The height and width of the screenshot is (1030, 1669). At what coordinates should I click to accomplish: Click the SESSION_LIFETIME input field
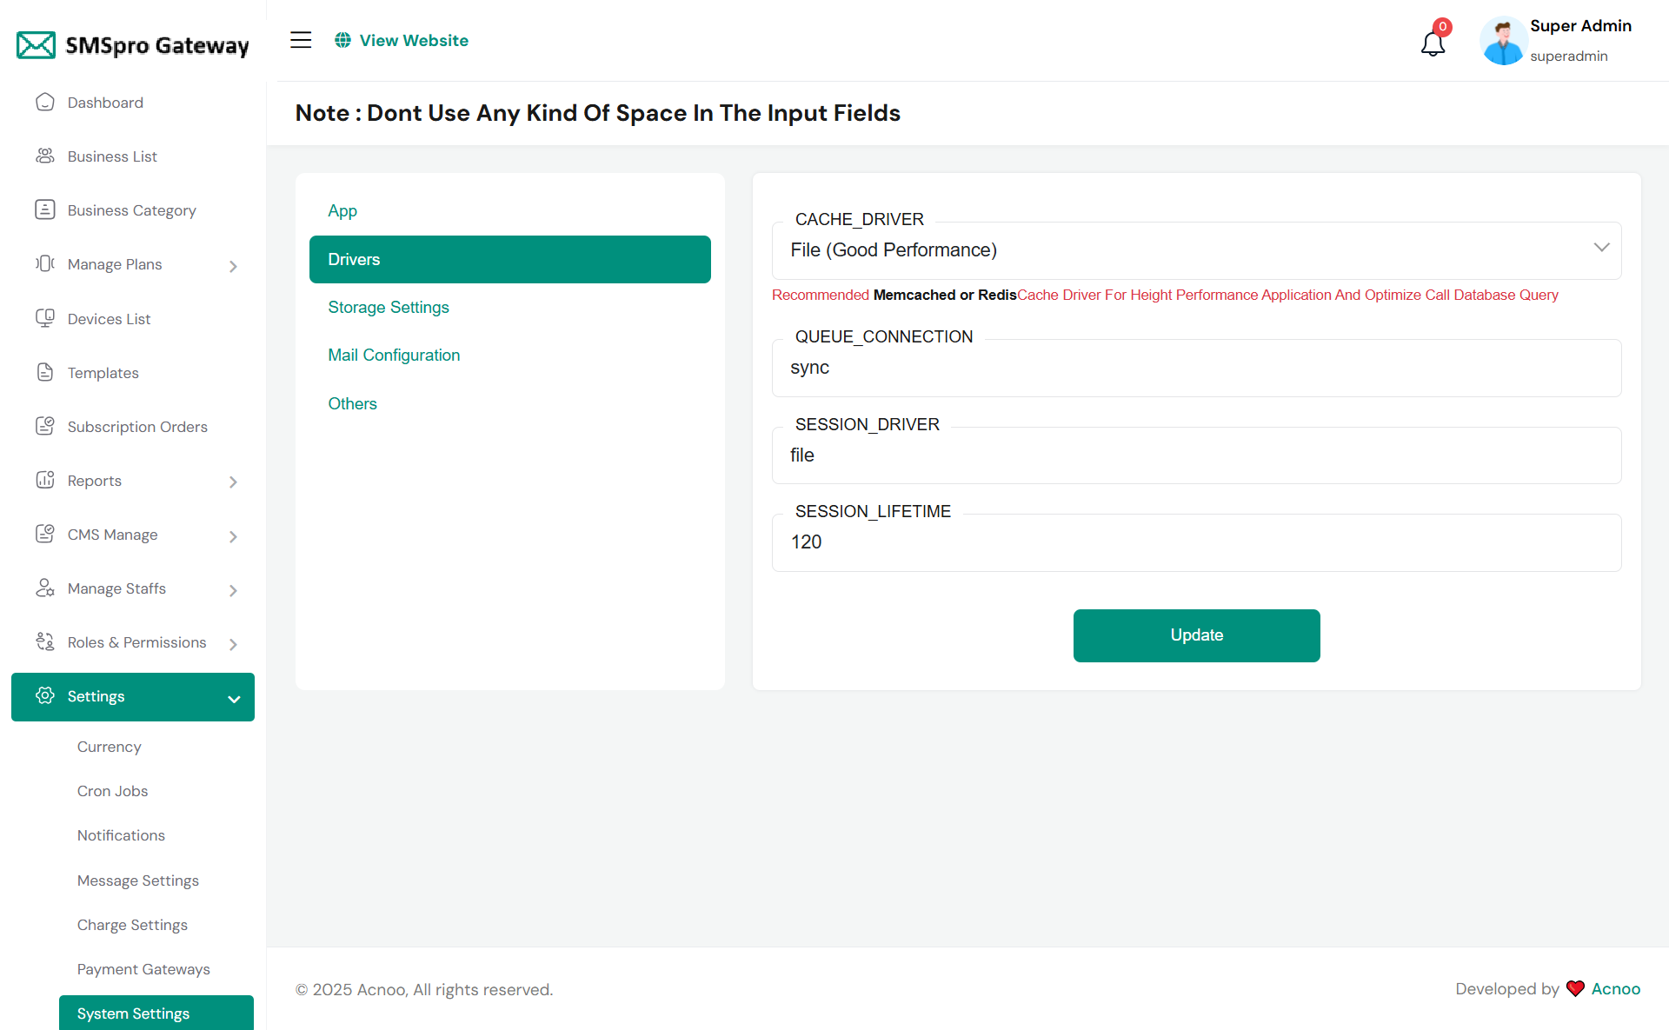1196,542
